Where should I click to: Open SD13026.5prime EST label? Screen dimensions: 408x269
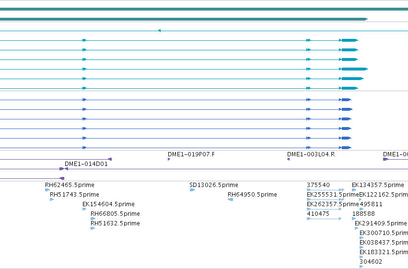(214, 185)
